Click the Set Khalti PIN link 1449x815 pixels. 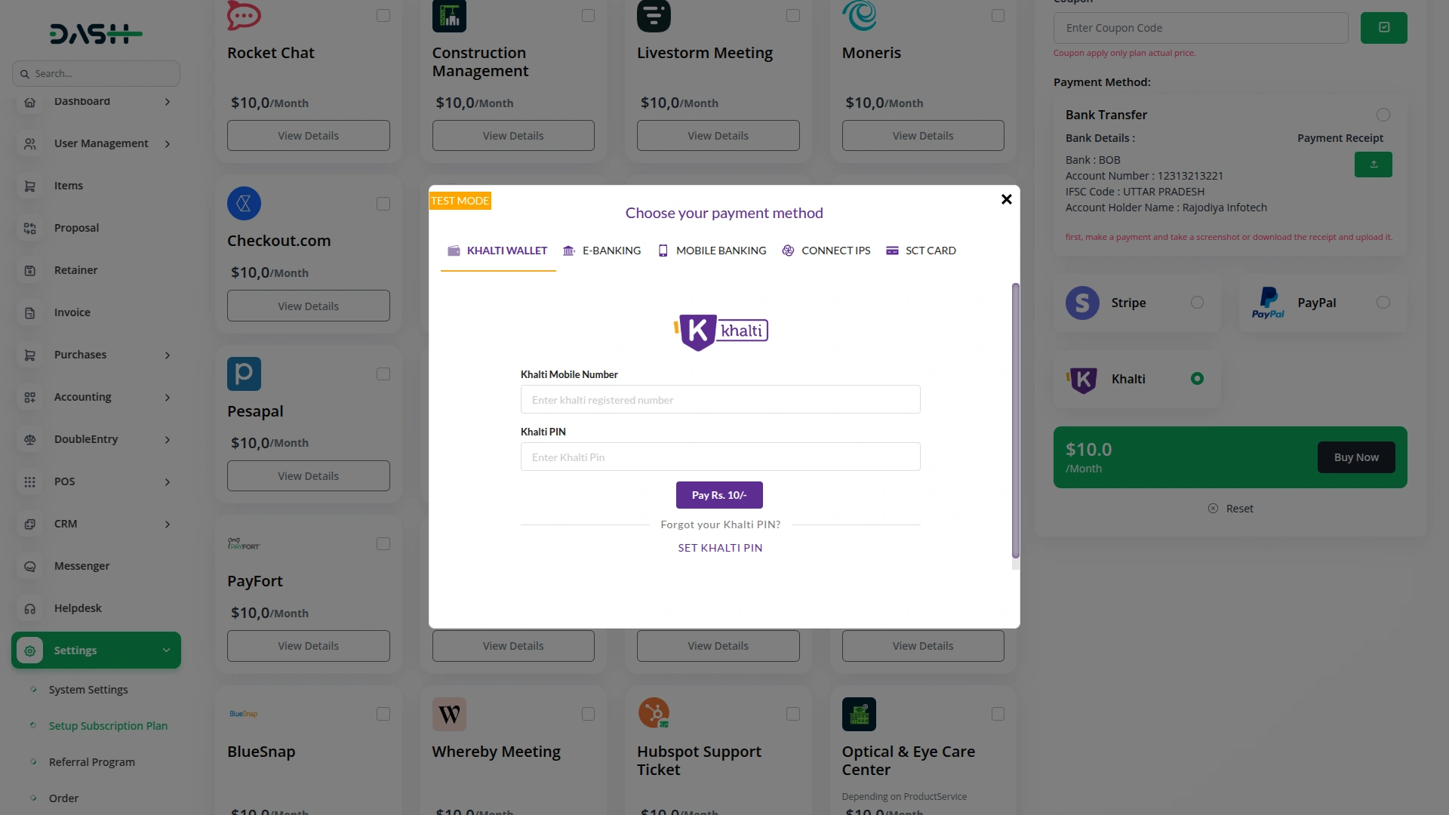720,548
